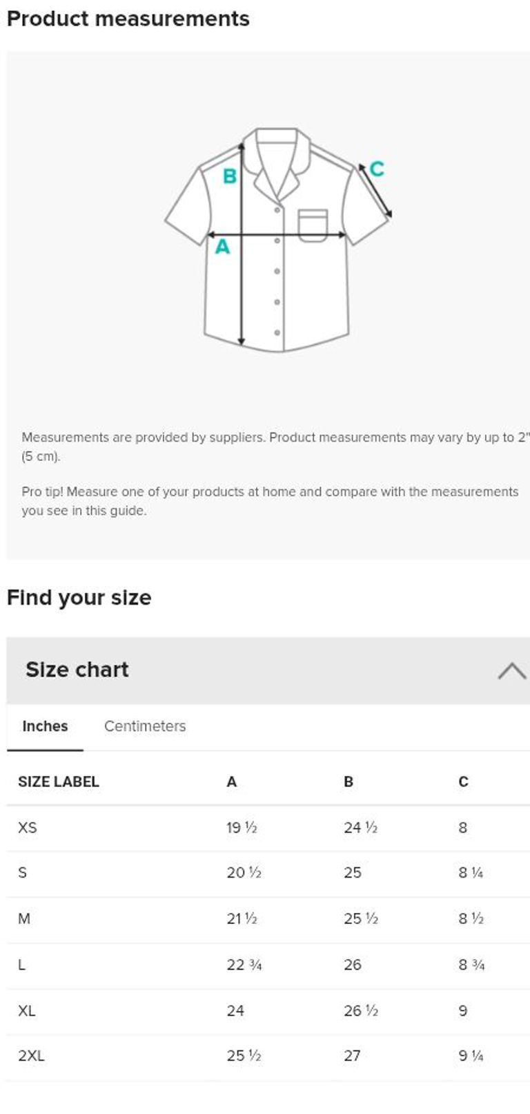Click column header C in size table

click(x=463, y=782)
